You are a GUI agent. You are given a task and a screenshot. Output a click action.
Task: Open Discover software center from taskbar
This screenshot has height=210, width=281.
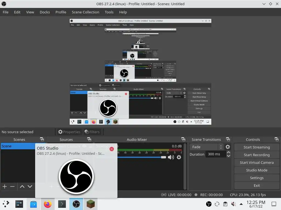33,204
